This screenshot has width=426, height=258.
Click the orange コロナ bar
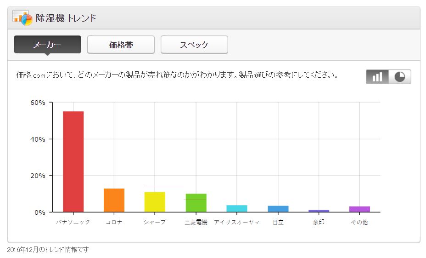pos(114,201)
